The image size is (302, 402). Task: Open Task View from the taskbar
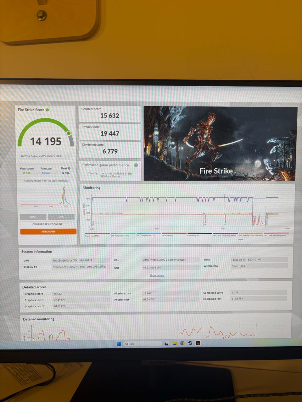166,344
